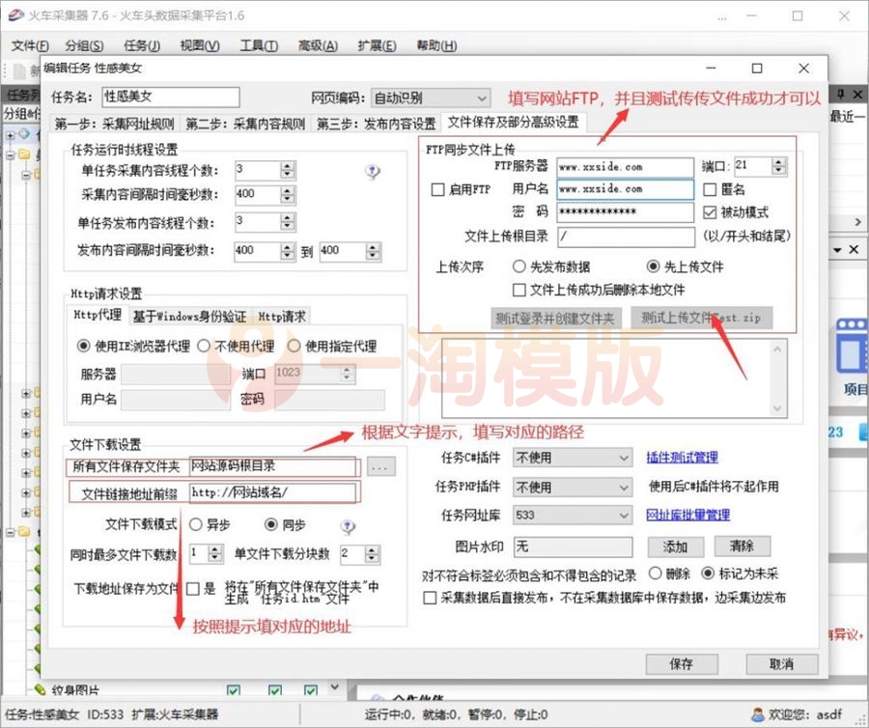The height and width of the screenshot is (728, 869).
Task: Enable publish directly after collecting checkbox
Action: pyautogui.click(x=430, y=598)
